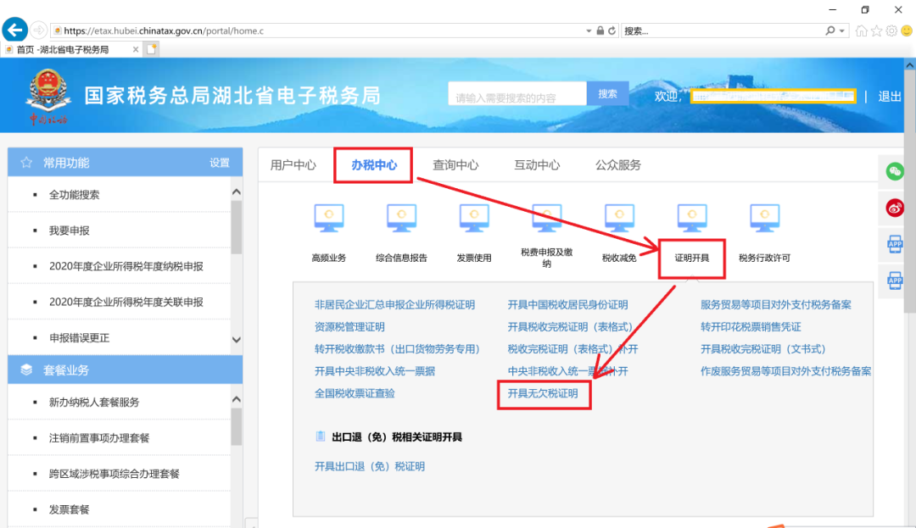Click the up arrow of 常用功能 list scrollbar
Image resolution: width=916 pixels, height=528 pixels.
pyautogui.click(x=237, y=192)
